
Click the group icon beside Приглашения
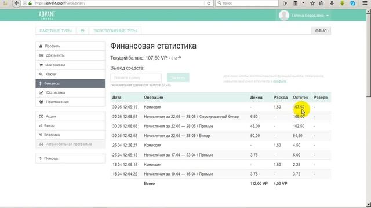tap(41, 102)
